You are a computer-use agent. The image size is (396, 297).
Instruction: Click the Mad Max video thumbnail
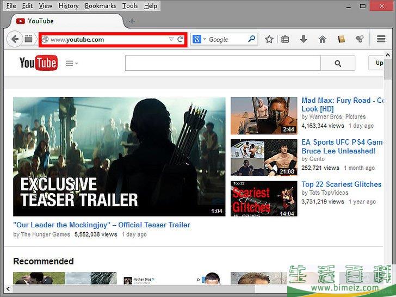coord(264,116)
